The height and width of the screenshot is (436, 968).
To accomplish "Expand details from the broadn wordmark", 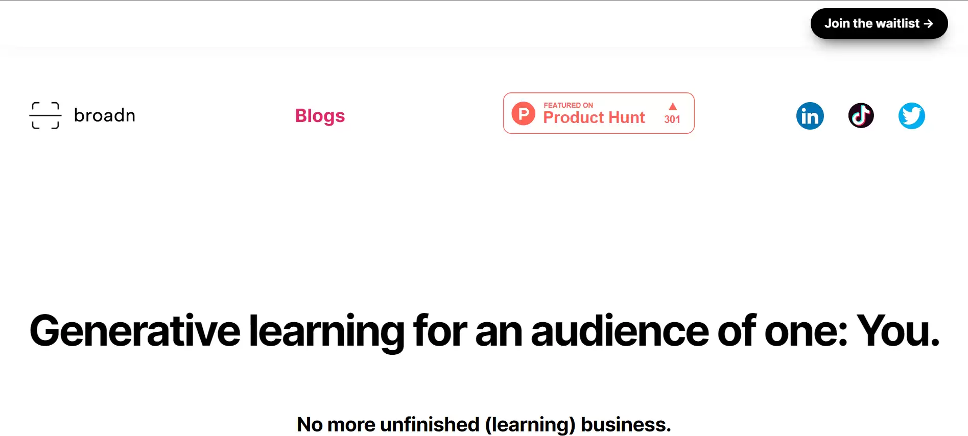I will click(x=105, y=115).
